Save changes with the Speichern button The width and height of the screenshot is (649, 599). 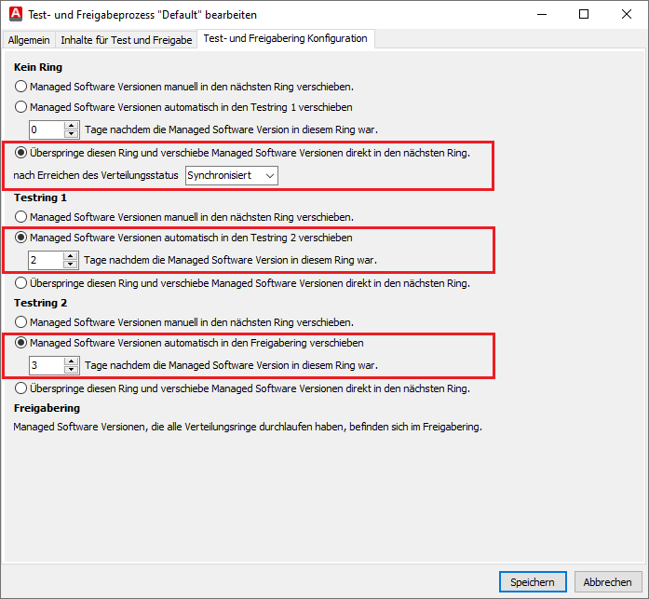pyautogui.click(x=533, y=582)
